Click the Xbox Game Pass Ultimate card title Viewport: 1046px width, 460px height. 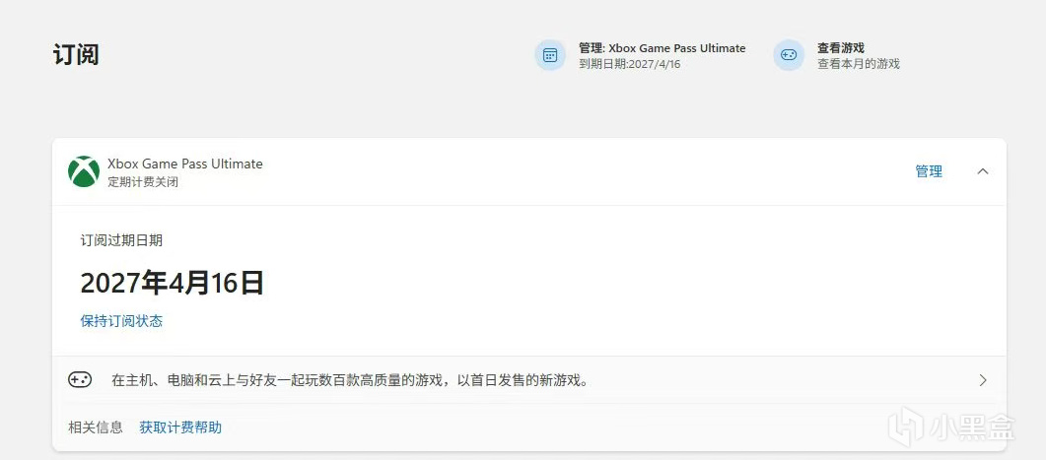(184, 164)
